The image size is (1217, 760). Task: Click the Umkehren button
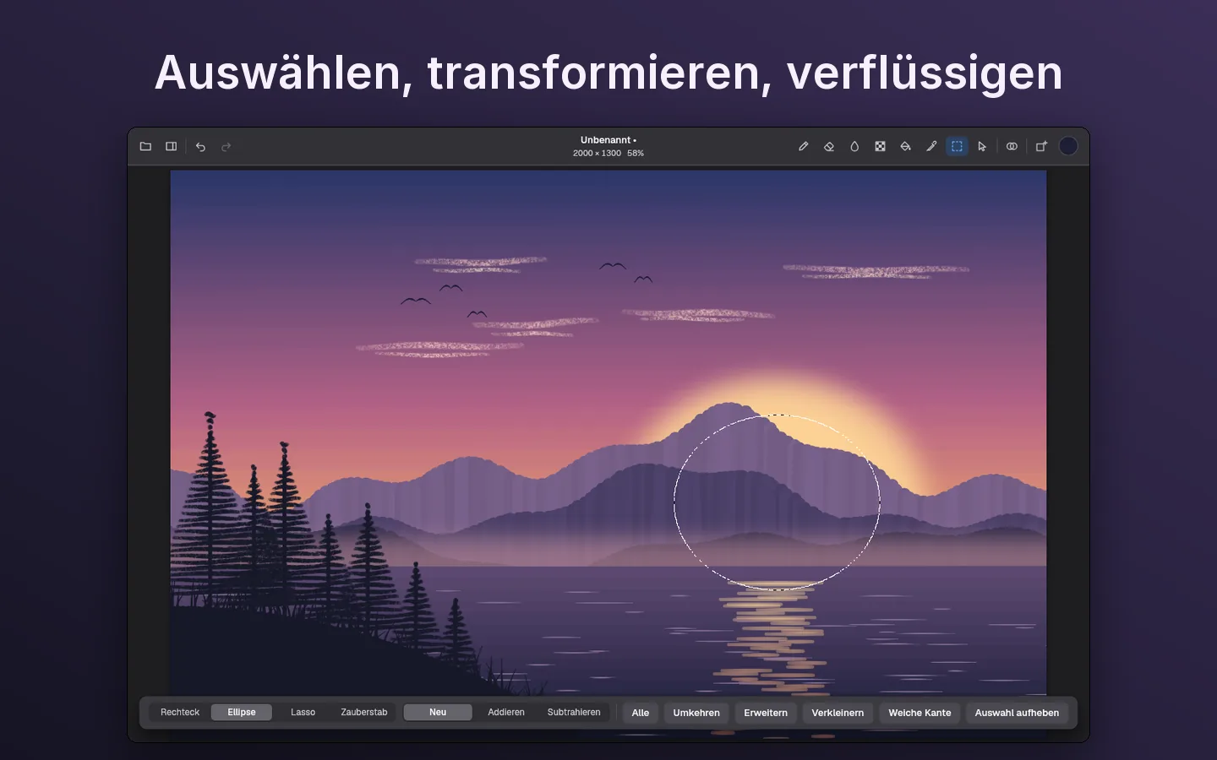tap(696, 713)
